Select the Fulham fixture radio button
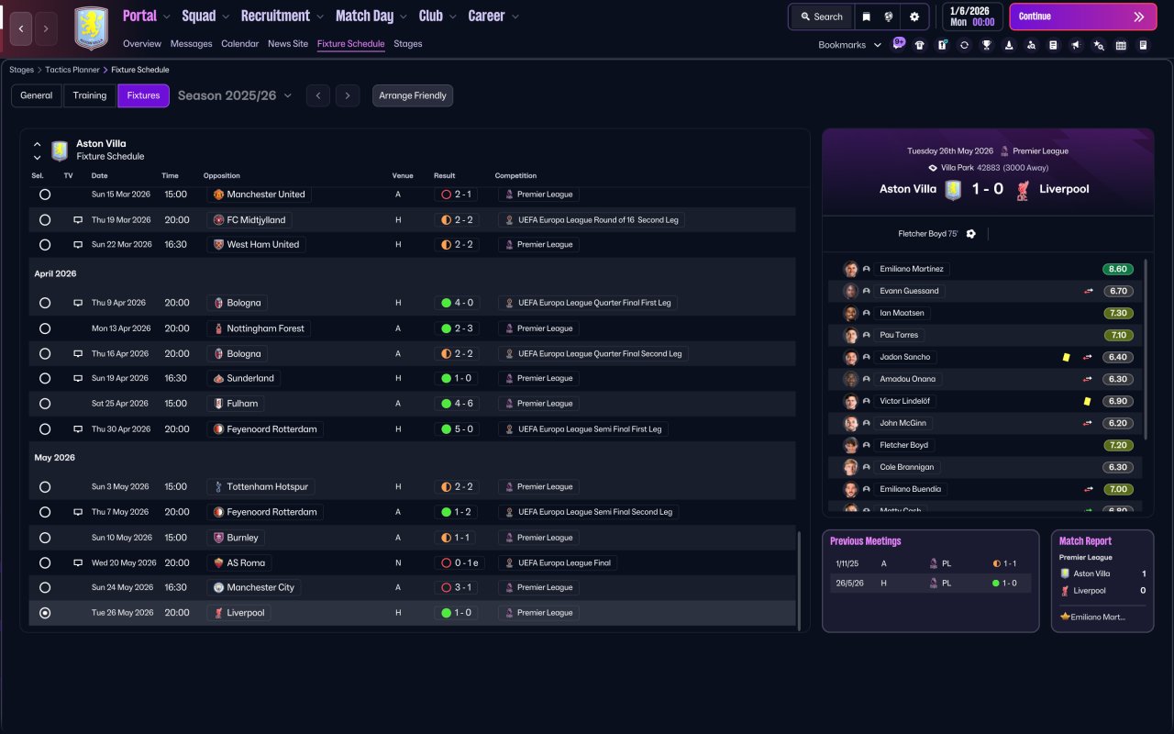 pos(45,404)
